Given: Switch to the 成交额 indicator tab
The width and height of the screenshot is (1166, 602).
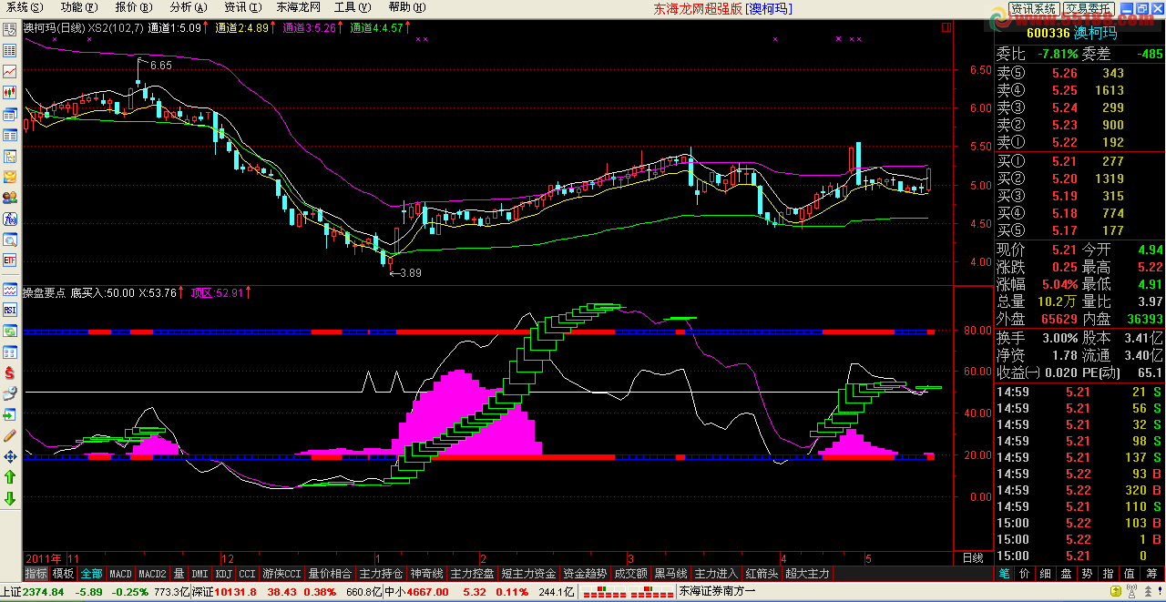Looking at the screenshot, I should tap(630, 574).
